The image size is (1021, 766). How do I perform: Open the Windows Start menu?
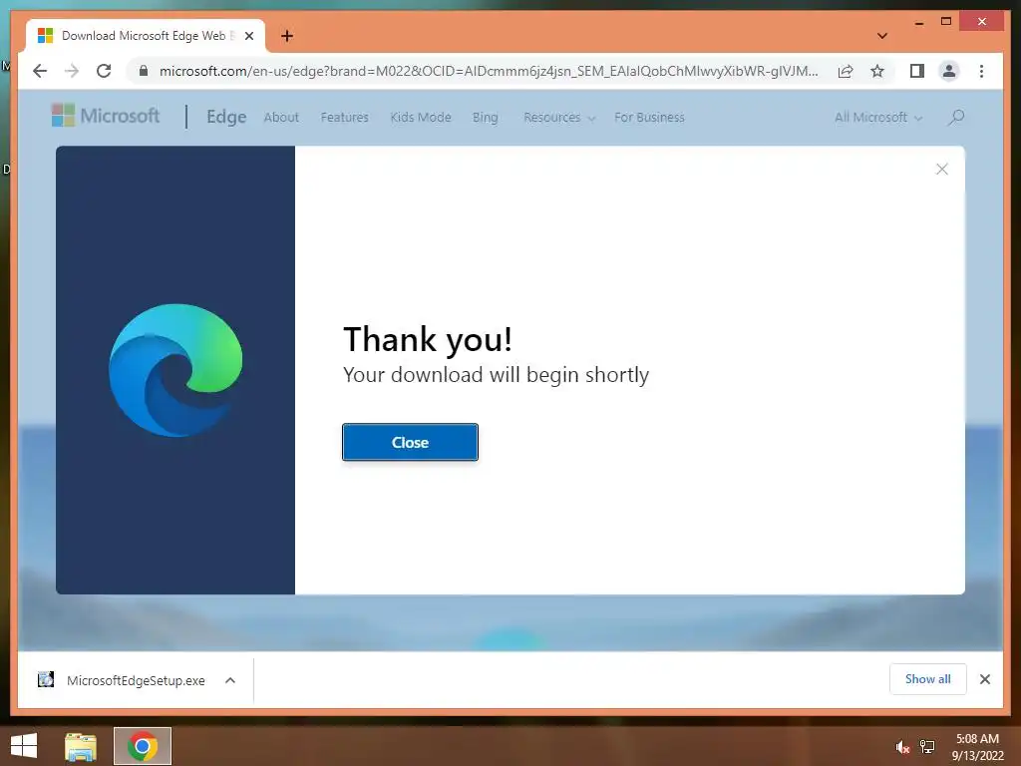pos(24,746)
